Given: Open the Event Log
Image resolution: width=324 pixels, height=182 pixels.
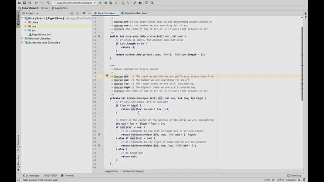Looking at the screenshot, I should pyautogui.click(x=294, y=175).
